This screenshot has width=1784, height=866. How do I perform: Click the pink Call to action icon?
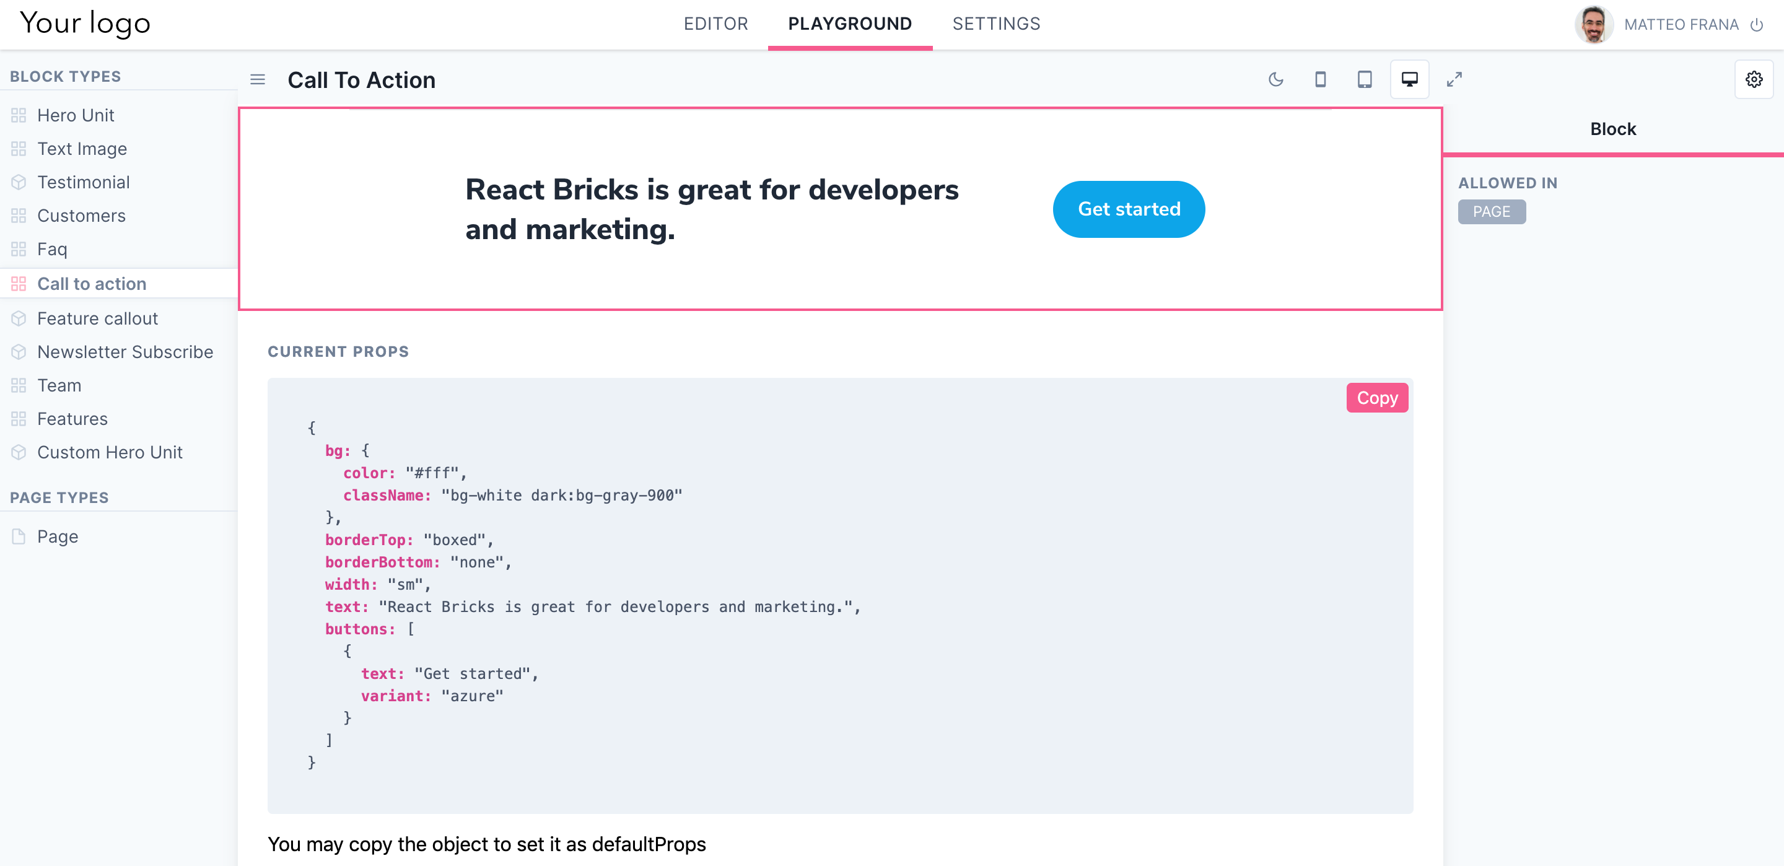(19, 284)
